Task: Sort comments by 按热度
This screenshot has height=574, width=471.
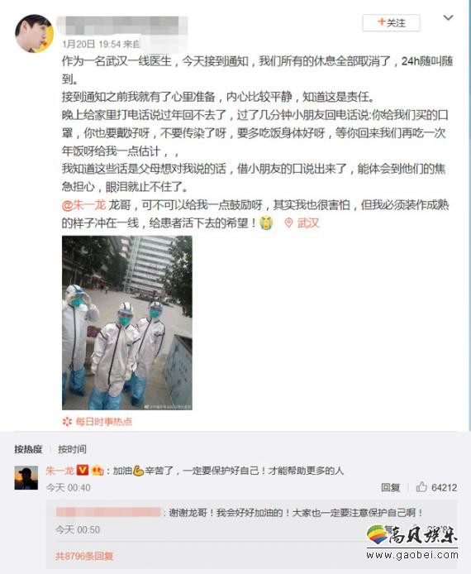Action: [x=28, y=449]
